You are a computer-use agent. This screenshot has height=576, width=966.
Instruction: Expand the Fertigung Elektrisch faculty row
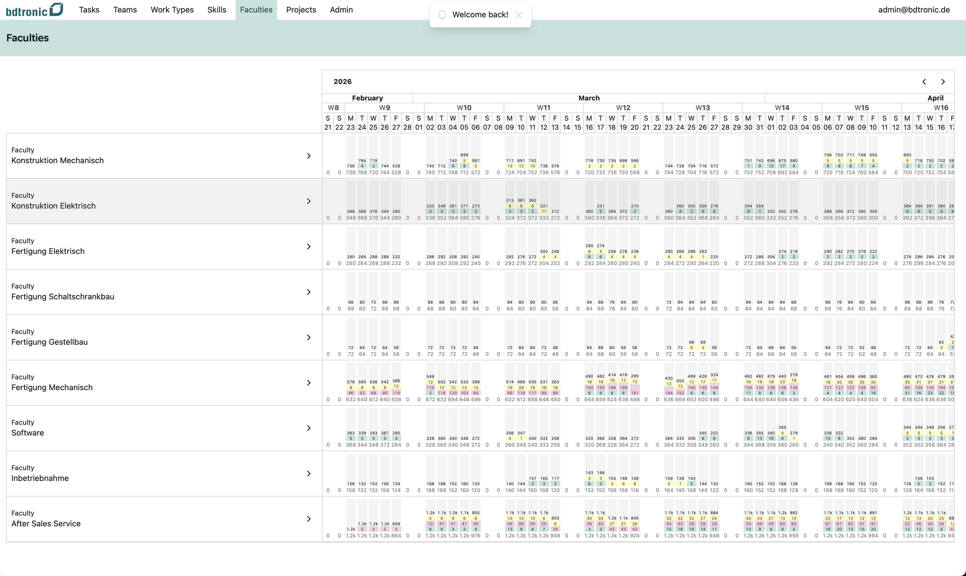(309, 247)
